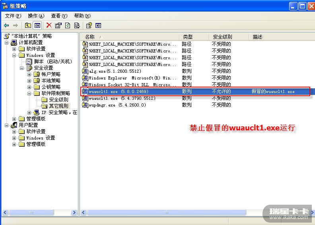
Task: Click the last toolbar icon, after Help
Action: click(98, 25)
